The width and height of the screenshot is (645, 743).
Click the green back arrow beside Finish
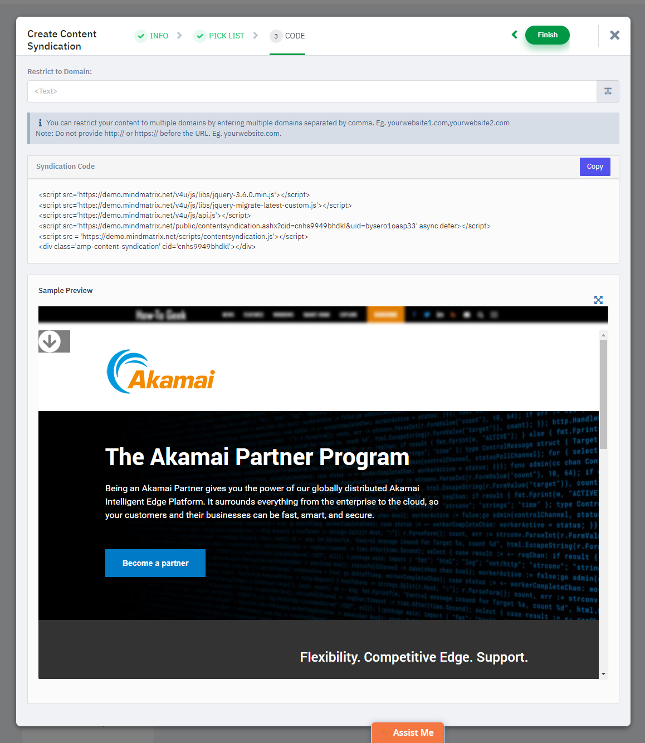(x=515, y=35)
